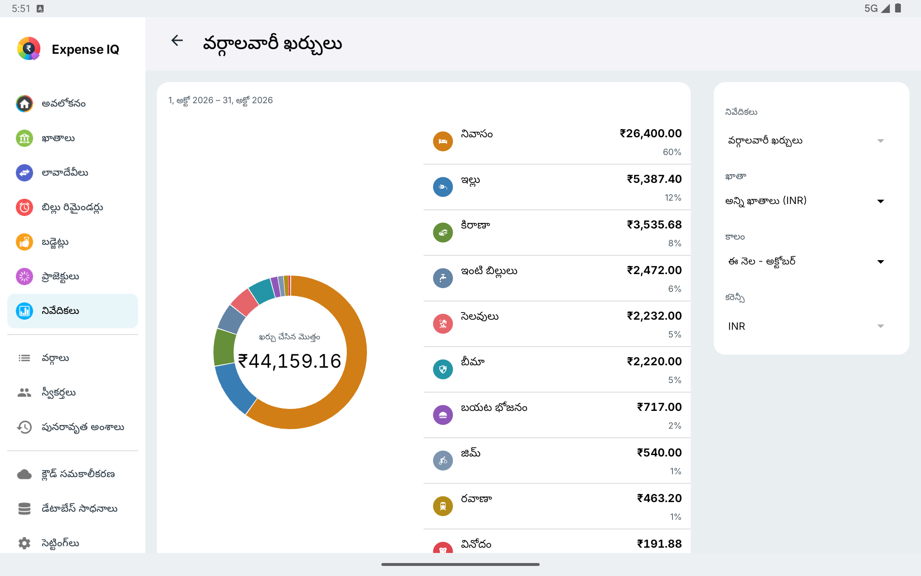Open the ఇంటి బిల్లులు expense row
This screenshot has width=921, height=576.
tap(557, 278)
